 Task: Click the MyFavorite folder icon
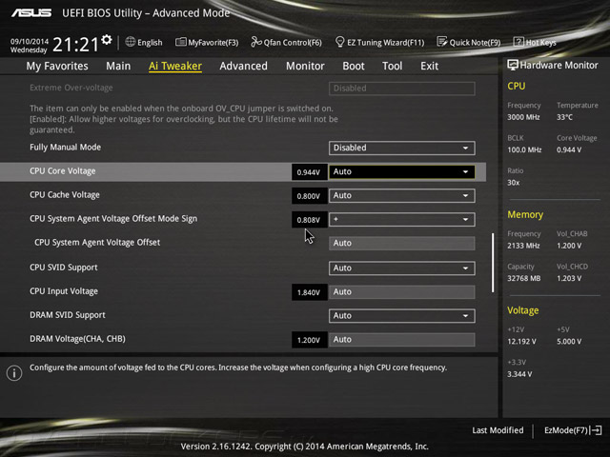(x=180, y=42)
